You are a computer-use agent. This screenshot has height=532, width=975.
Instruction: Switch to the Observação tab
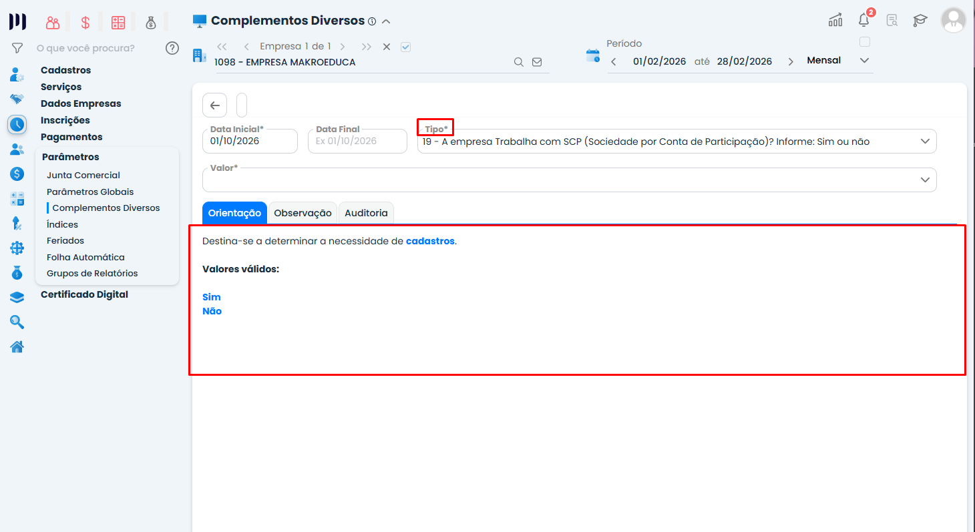303,213
